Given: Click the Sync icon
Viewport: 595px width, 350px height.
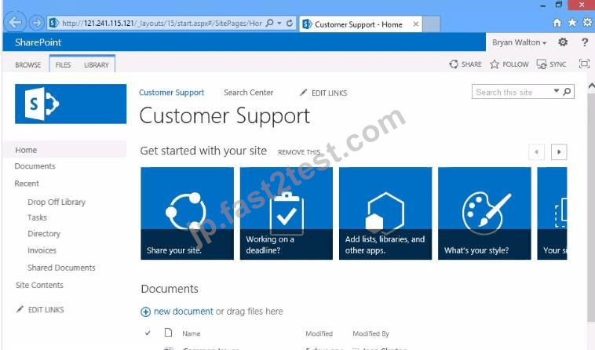Looking at the screenshot, I should [541, 64].
